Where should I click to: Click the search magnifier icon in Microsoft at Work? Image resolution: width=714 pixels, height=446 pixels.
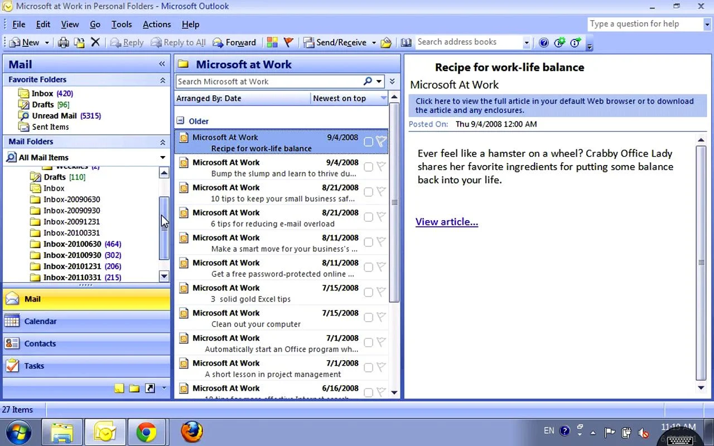click(x=368, y=81)
